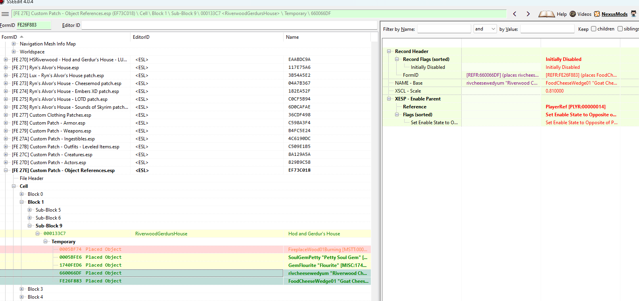
Task: Expand Ryn's Alvor's House.esp plugin
Action: (x=6, y=68)
